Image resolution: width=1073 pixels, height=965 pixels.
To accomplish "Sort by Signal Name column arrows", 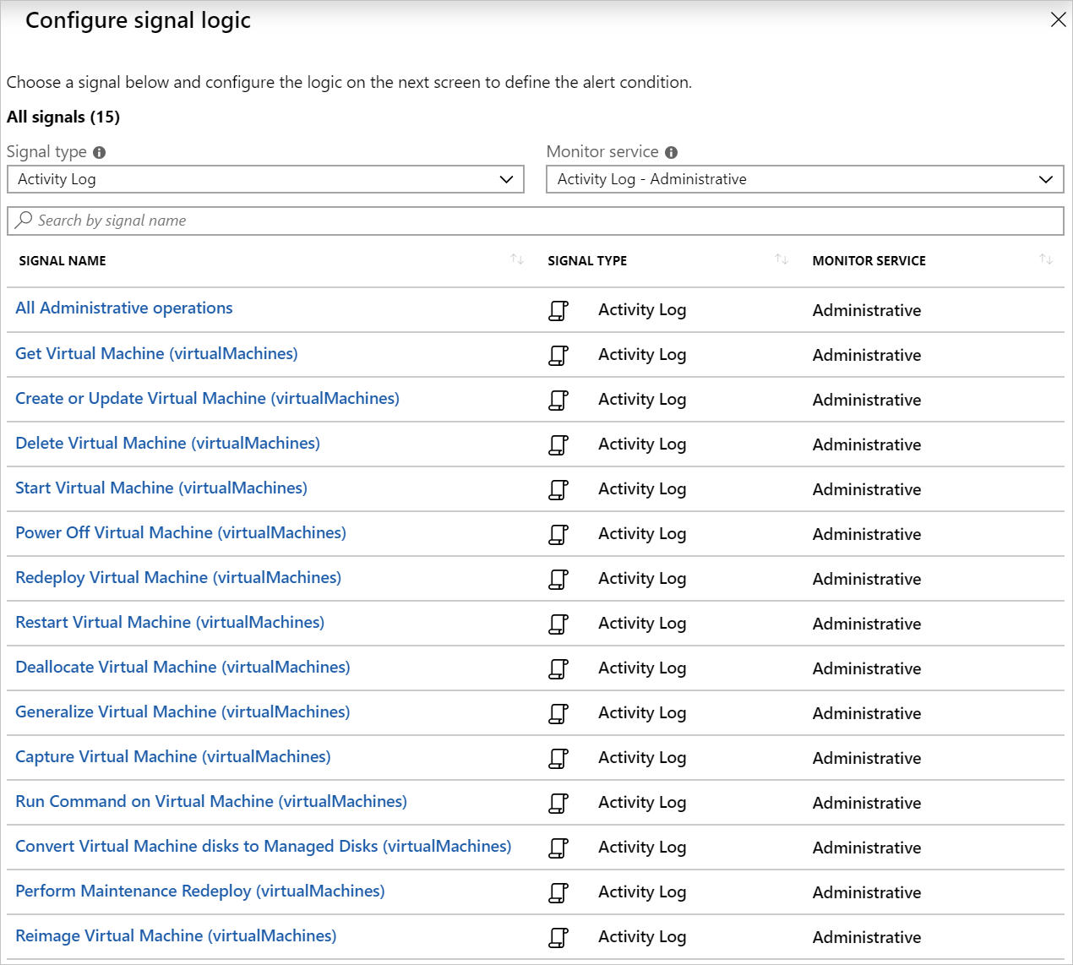I will [x=517, y=259].
